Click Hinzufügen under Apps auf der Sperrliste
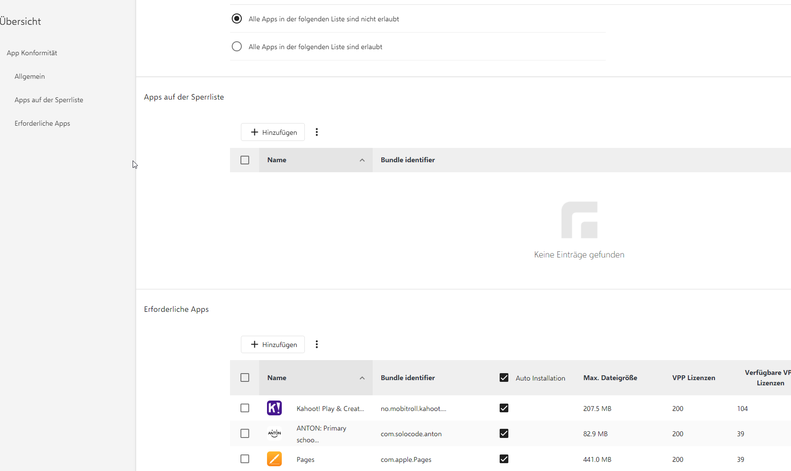The width and height of the screenshot is (791, 471). tap(273, 132)
